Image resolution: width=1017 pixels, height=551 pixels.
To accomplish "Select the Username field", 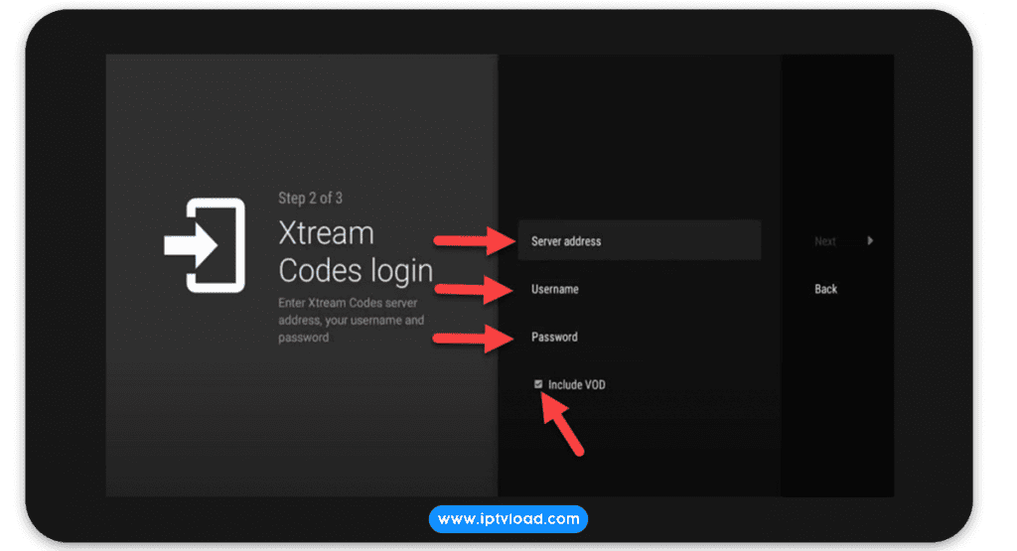I will tap(639, 289).
